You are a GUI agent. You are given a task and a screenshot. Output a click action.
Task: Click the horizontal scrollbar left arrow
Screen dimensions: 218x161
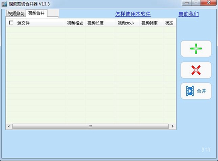point(9,126)
